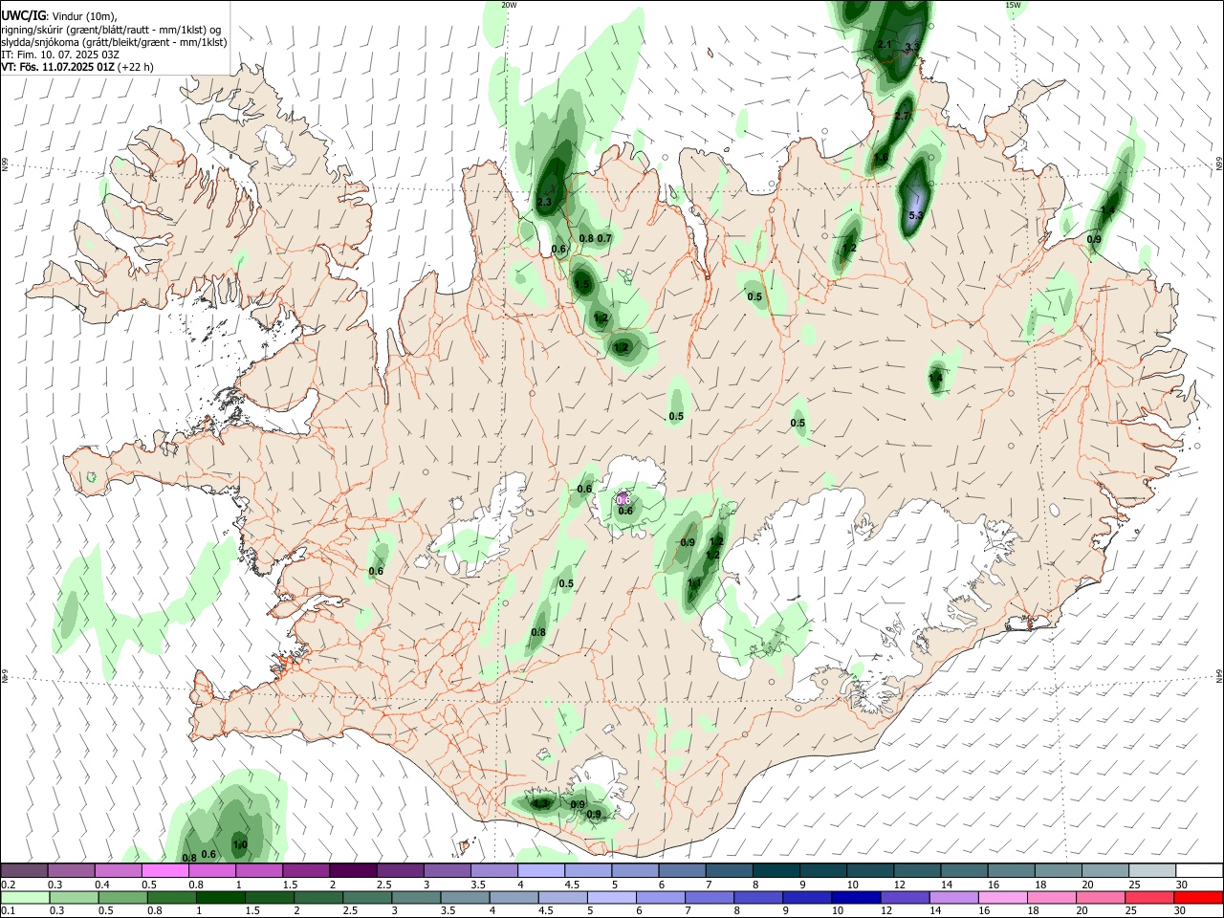Click the 20W longitude label
The width and height of the screenshot is (1224, 918).
510,5
